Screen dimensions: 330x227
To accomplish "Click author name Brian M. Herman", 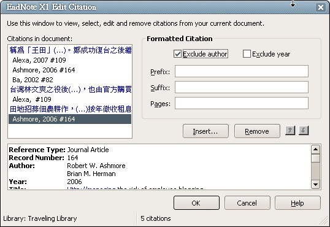I will 91,174.
